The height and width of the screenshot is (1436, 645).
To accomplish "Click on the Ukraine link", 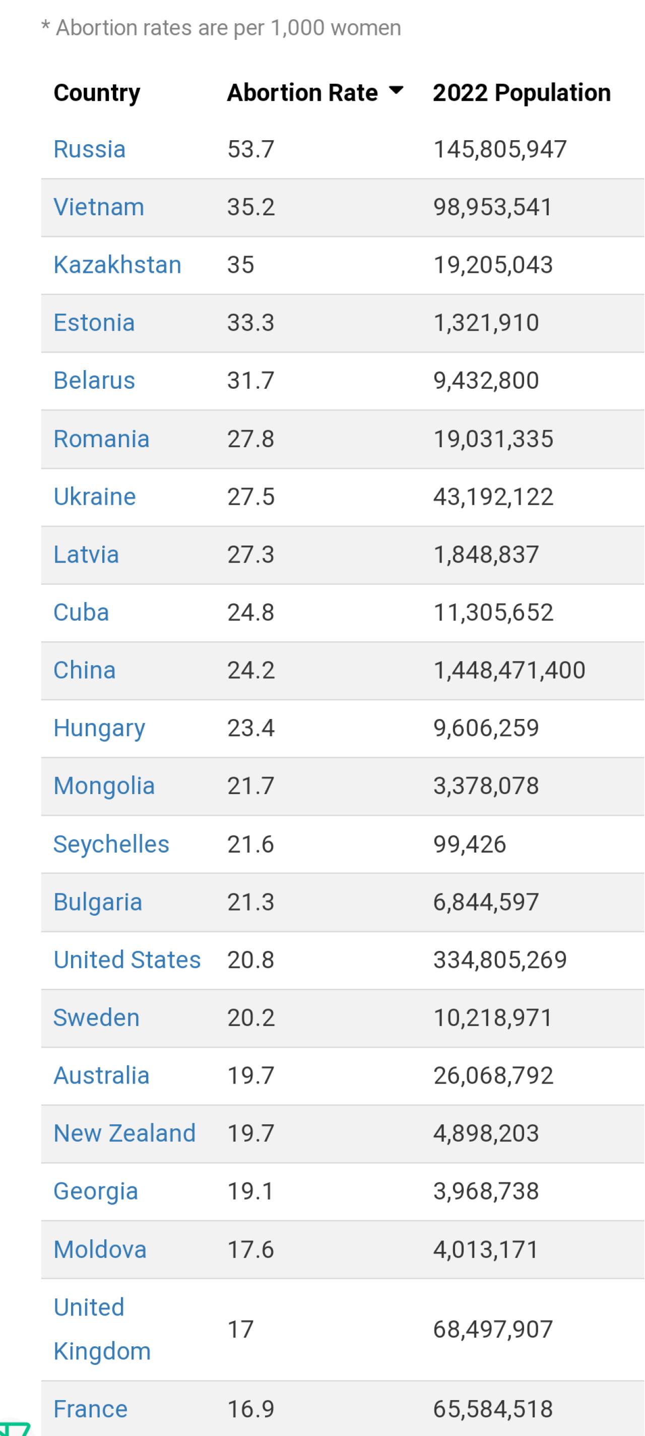I will click(95, 497).
